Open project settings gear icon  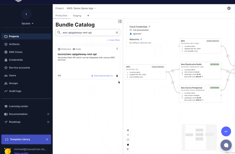pos(229,8)
